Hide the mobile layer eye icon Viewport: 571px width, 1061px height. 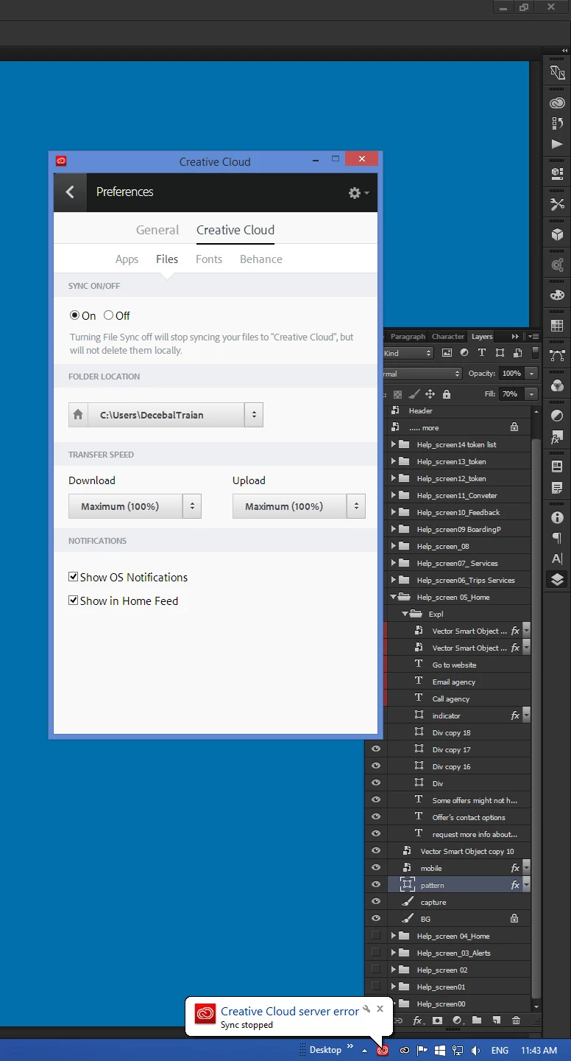(x=376, y=868)
